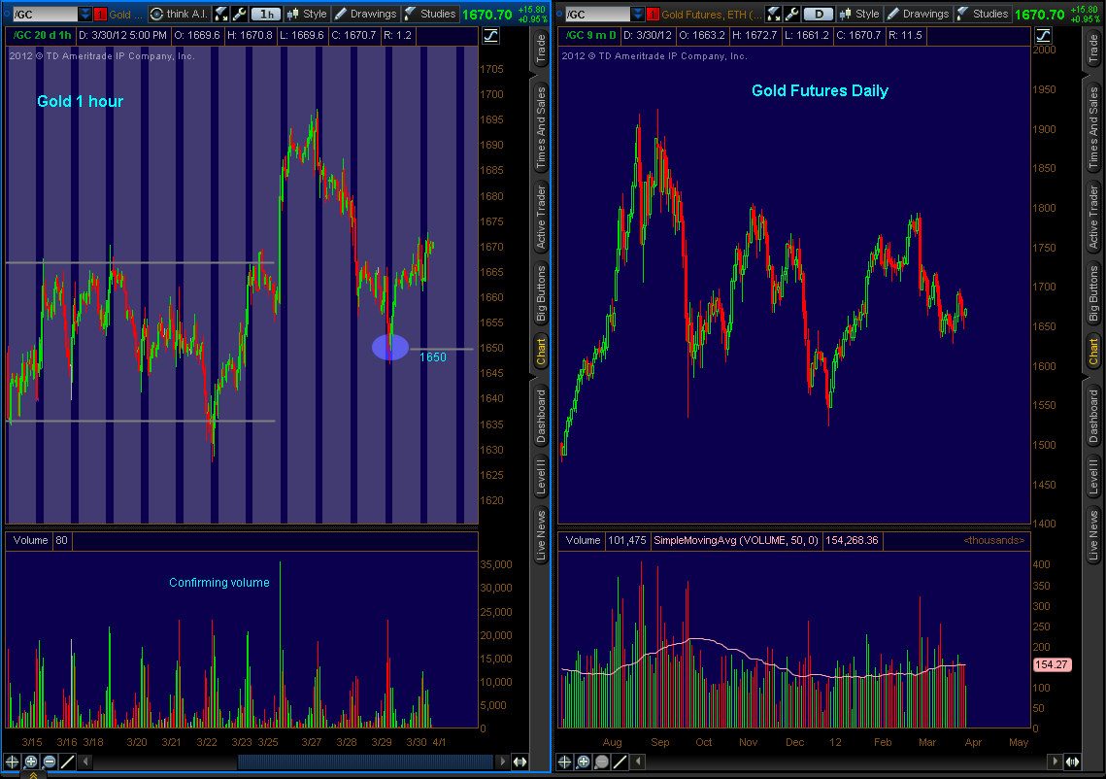Click the chart scale curve icon on right chart
Viewport: 1106px width, 779px height.
point(1042,34)
